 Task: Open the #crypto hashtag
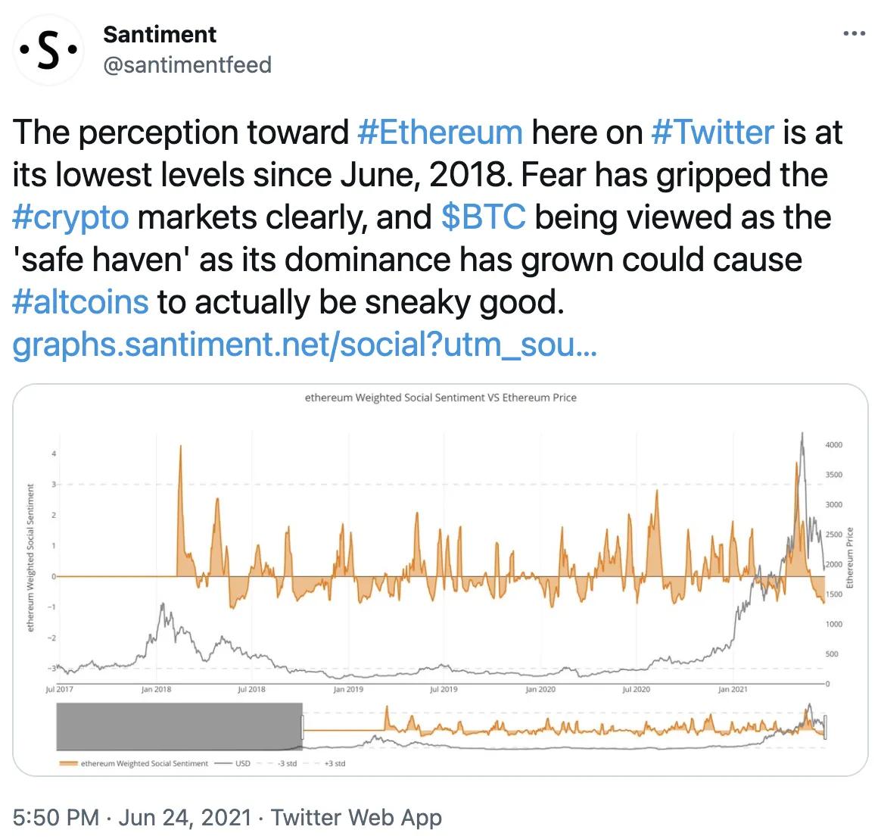[71, 217]
